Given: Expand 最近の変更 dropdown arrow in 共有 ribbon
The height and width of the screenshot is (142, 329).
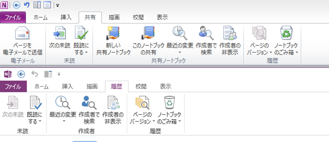Looking at the screenshot, I should 180,52.
